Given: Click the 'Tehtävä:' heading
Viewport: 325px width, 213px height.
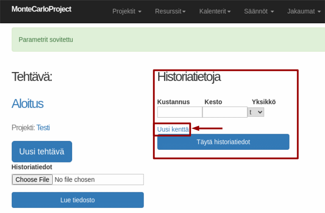Looking at the screenshot, I should tap(32, 77).
